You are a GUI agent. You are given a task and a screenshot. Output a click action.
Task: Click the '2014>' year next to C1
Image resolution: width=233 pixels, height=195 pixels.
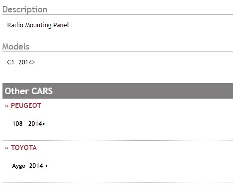pyautogui.click(x=27, y=62)
